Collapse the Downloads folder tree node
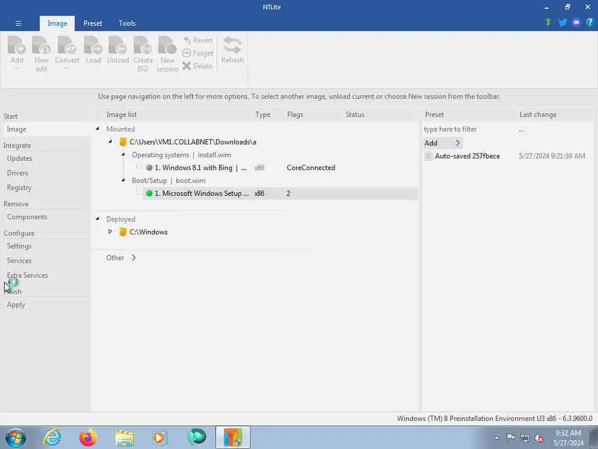 (x=110, y=141)
